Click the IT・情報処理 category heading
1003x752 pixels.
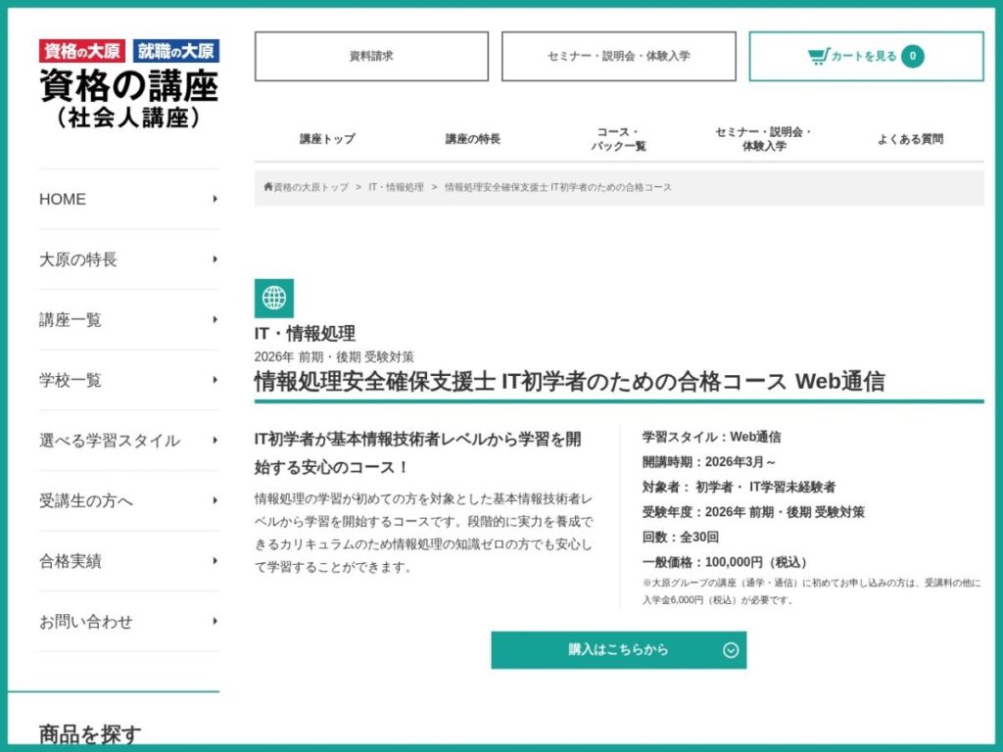tap(305, 333)
